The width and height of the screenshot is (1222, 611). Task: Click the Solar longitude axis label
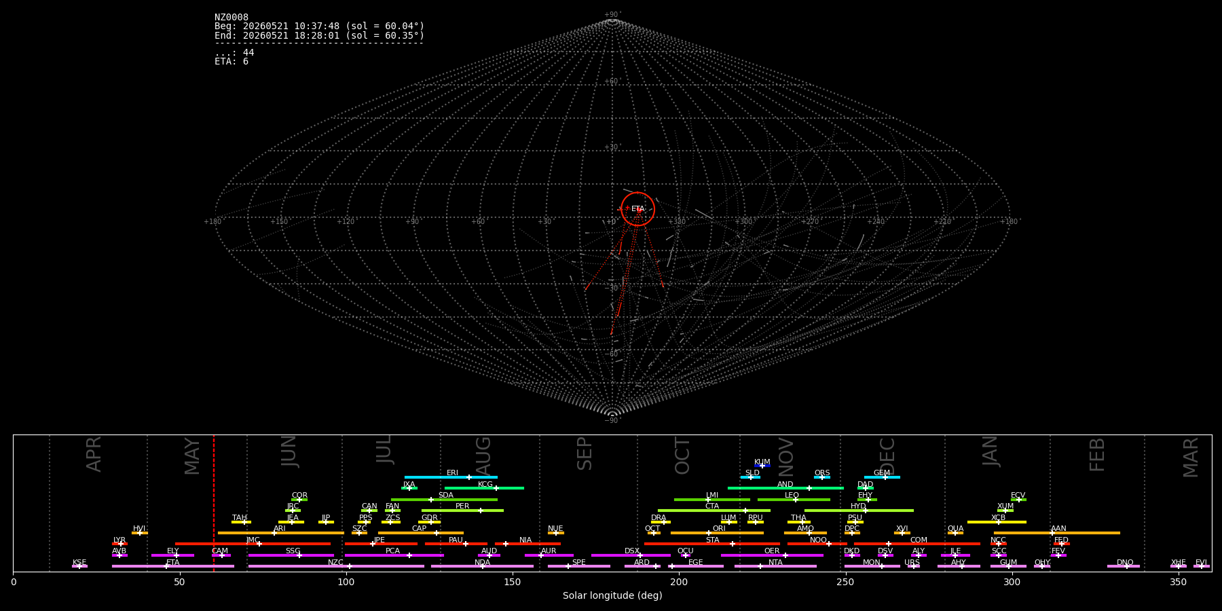coord(612,595)
